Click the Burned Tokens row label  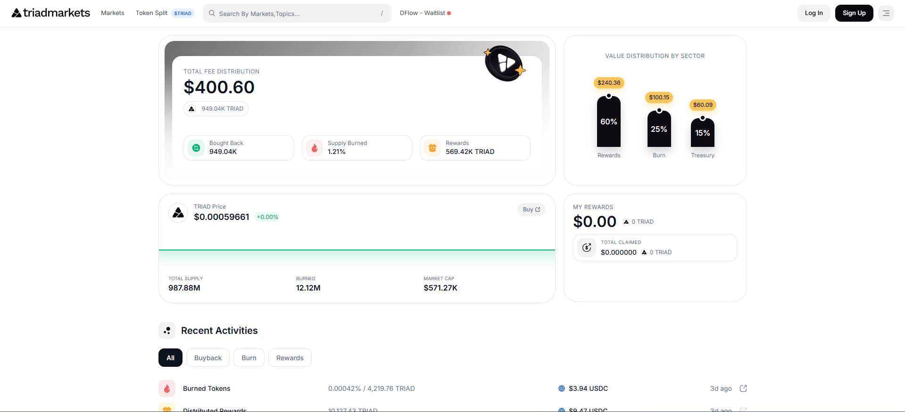coord(207,388)
